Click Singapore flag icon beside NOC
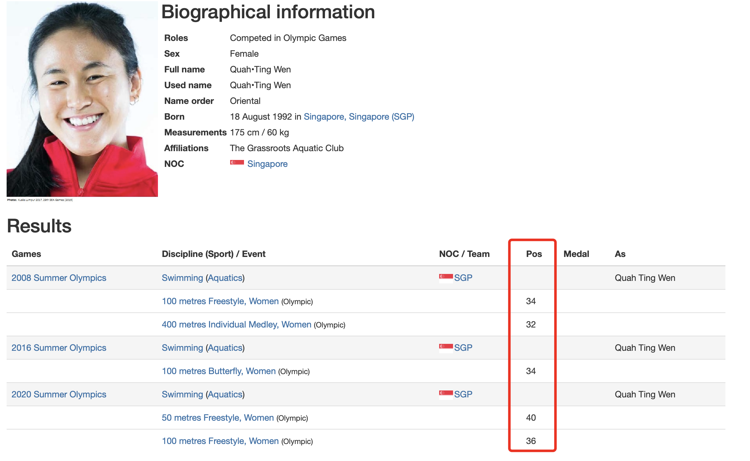The height and width of the screenshot is (461, 750). (237, 163)
